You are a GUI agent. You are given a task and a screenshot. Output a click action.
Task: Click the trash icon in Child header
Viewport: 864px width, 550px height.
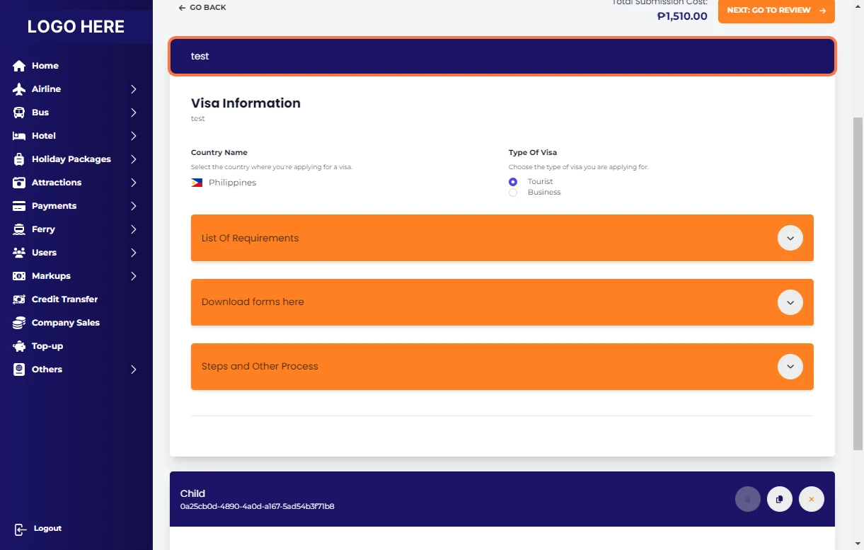pos(747,499)
